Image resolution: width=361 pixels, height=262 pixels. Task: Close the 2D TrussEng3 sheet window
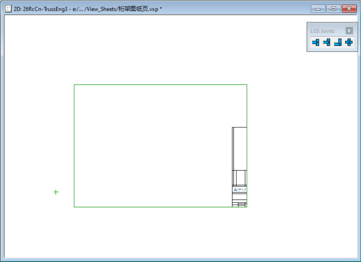pos(349,9)
